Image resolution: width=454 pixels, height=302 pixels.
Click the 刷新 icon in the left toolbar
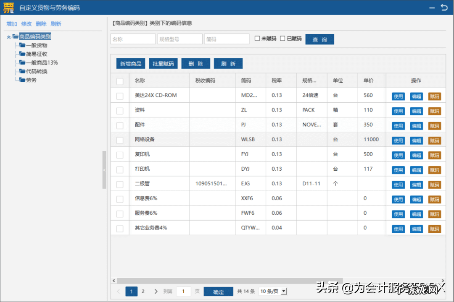point(56,24)
